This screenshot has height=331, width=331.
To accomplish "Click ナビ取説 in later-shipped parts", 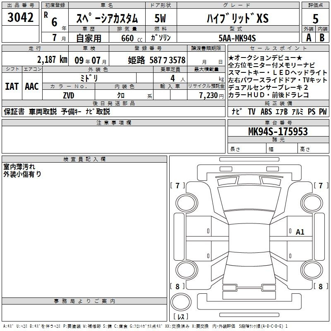I will [x=98, y=111].
